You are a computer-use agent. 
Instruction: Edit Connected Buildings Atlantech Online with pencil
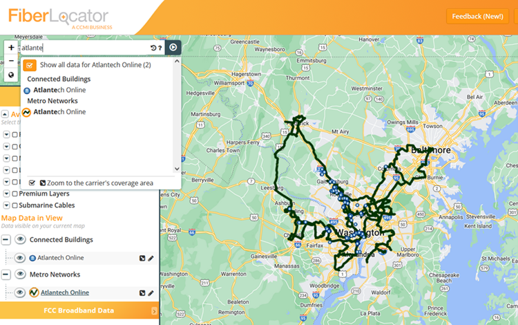pos(151,258)
